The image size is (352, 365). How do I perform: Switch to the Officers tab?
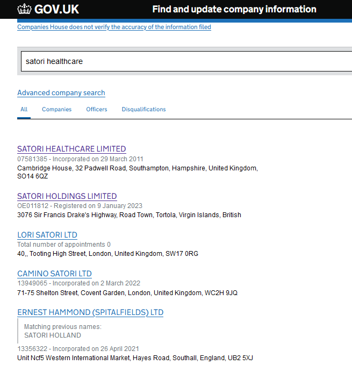97,109
